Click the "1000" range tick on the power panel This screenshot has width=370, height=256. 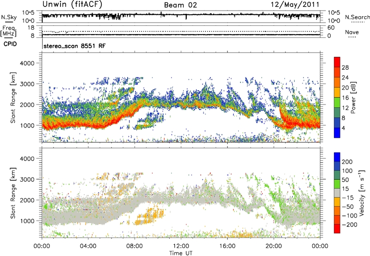(x=27, y=126)
